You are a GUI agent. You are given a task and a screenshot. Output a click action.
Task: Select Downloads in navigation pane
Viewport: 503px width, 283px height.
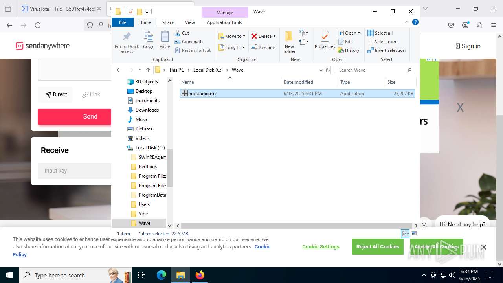pyautogui.click(x=147, y=110)
